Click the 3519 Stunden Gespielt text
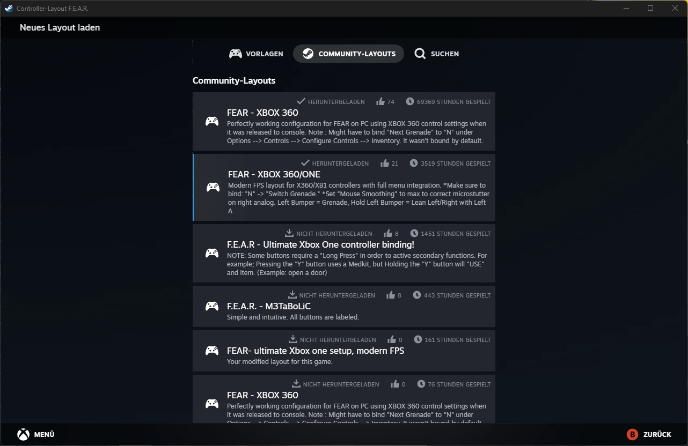Image resolution: width=688 pixels, height=446 pixels. [x=456, y=163]
